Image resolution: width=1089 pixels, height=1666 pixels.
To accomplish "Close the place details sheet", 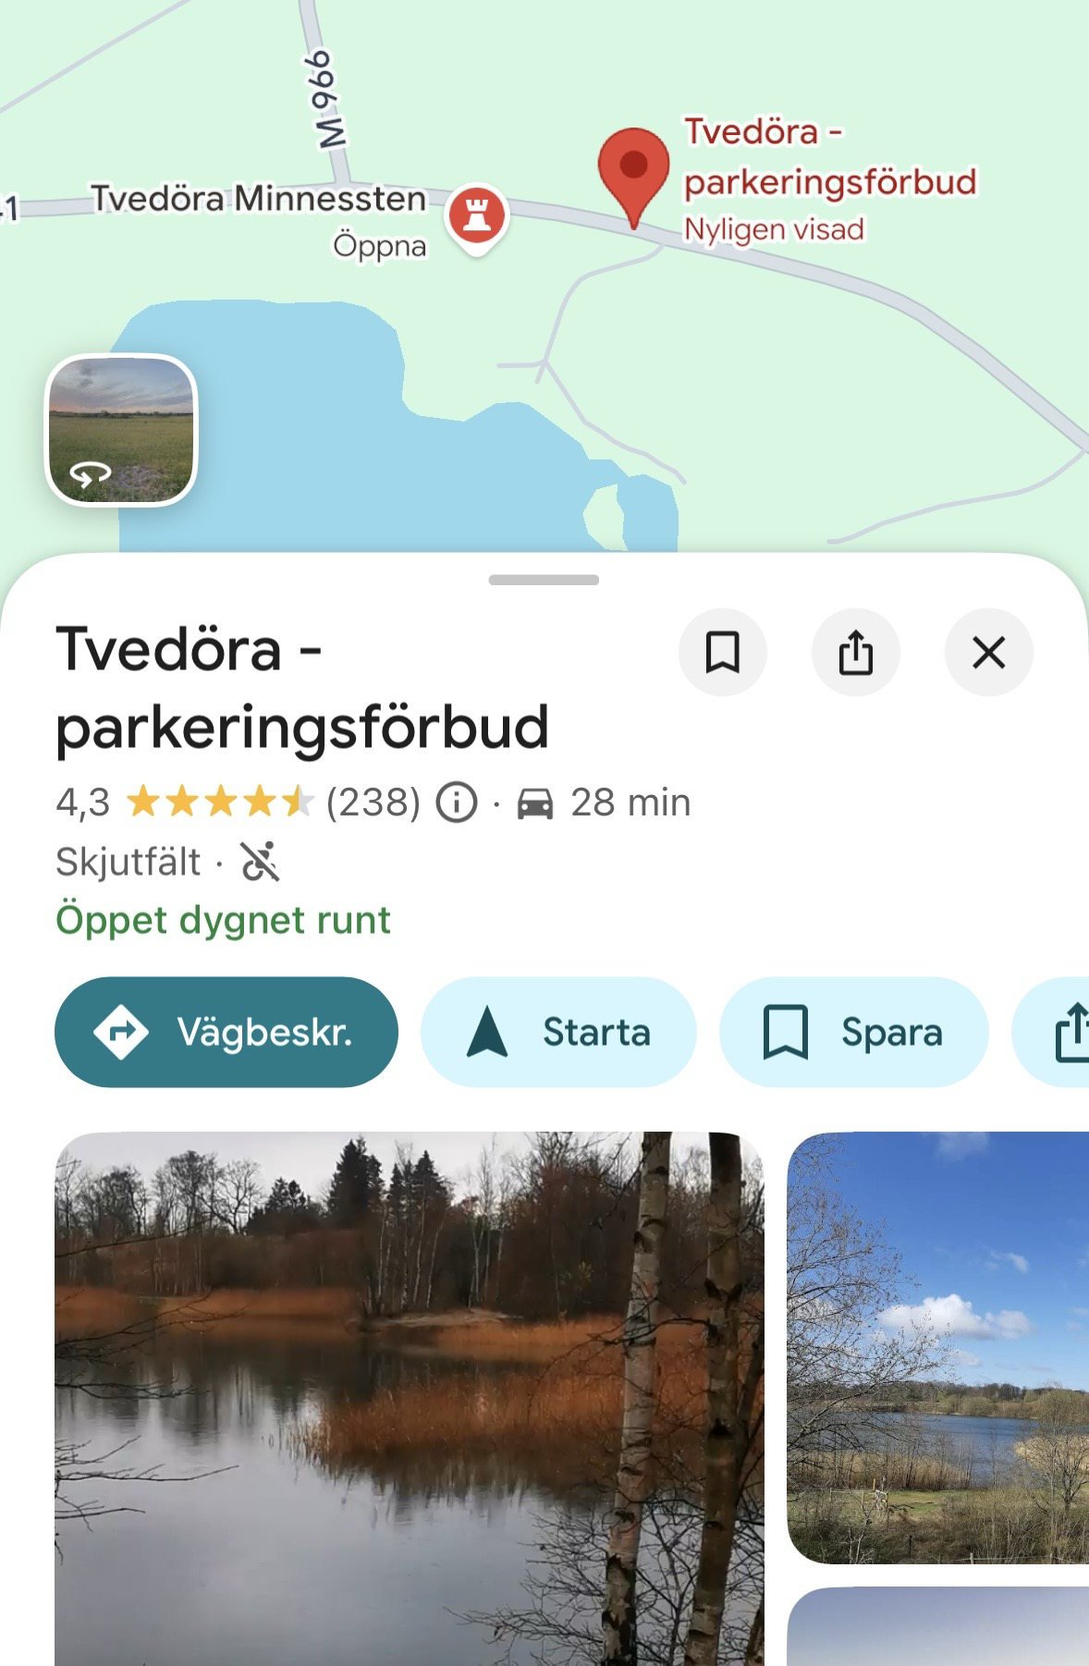I will coord(988,653).
